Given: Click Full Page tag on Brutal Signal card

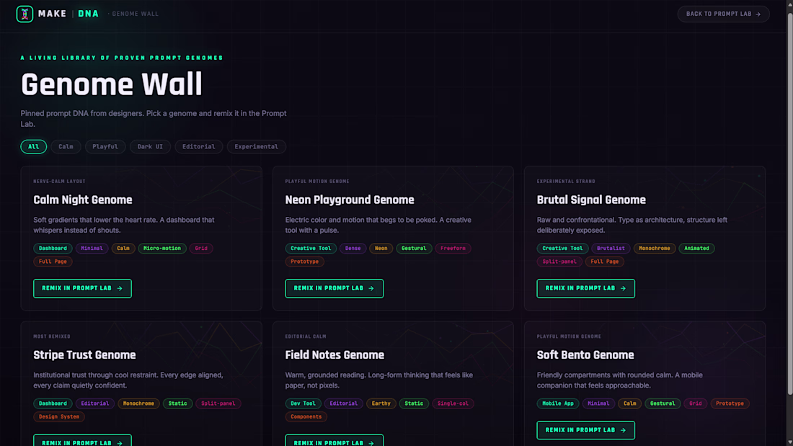Looking at the screenshot, I should tap(605, 262).
